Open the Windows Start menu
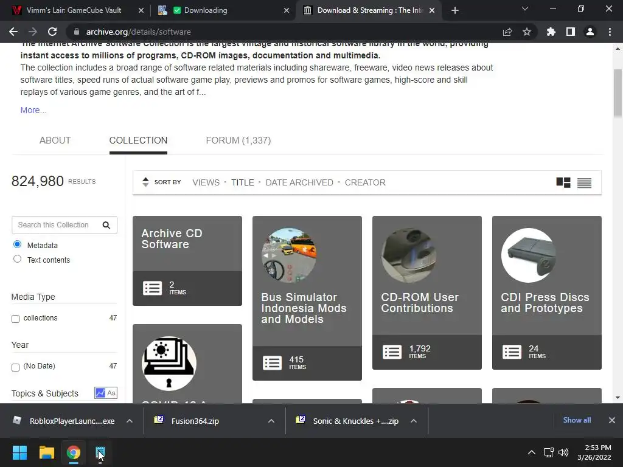623x467 pixels. click(19, 452)
